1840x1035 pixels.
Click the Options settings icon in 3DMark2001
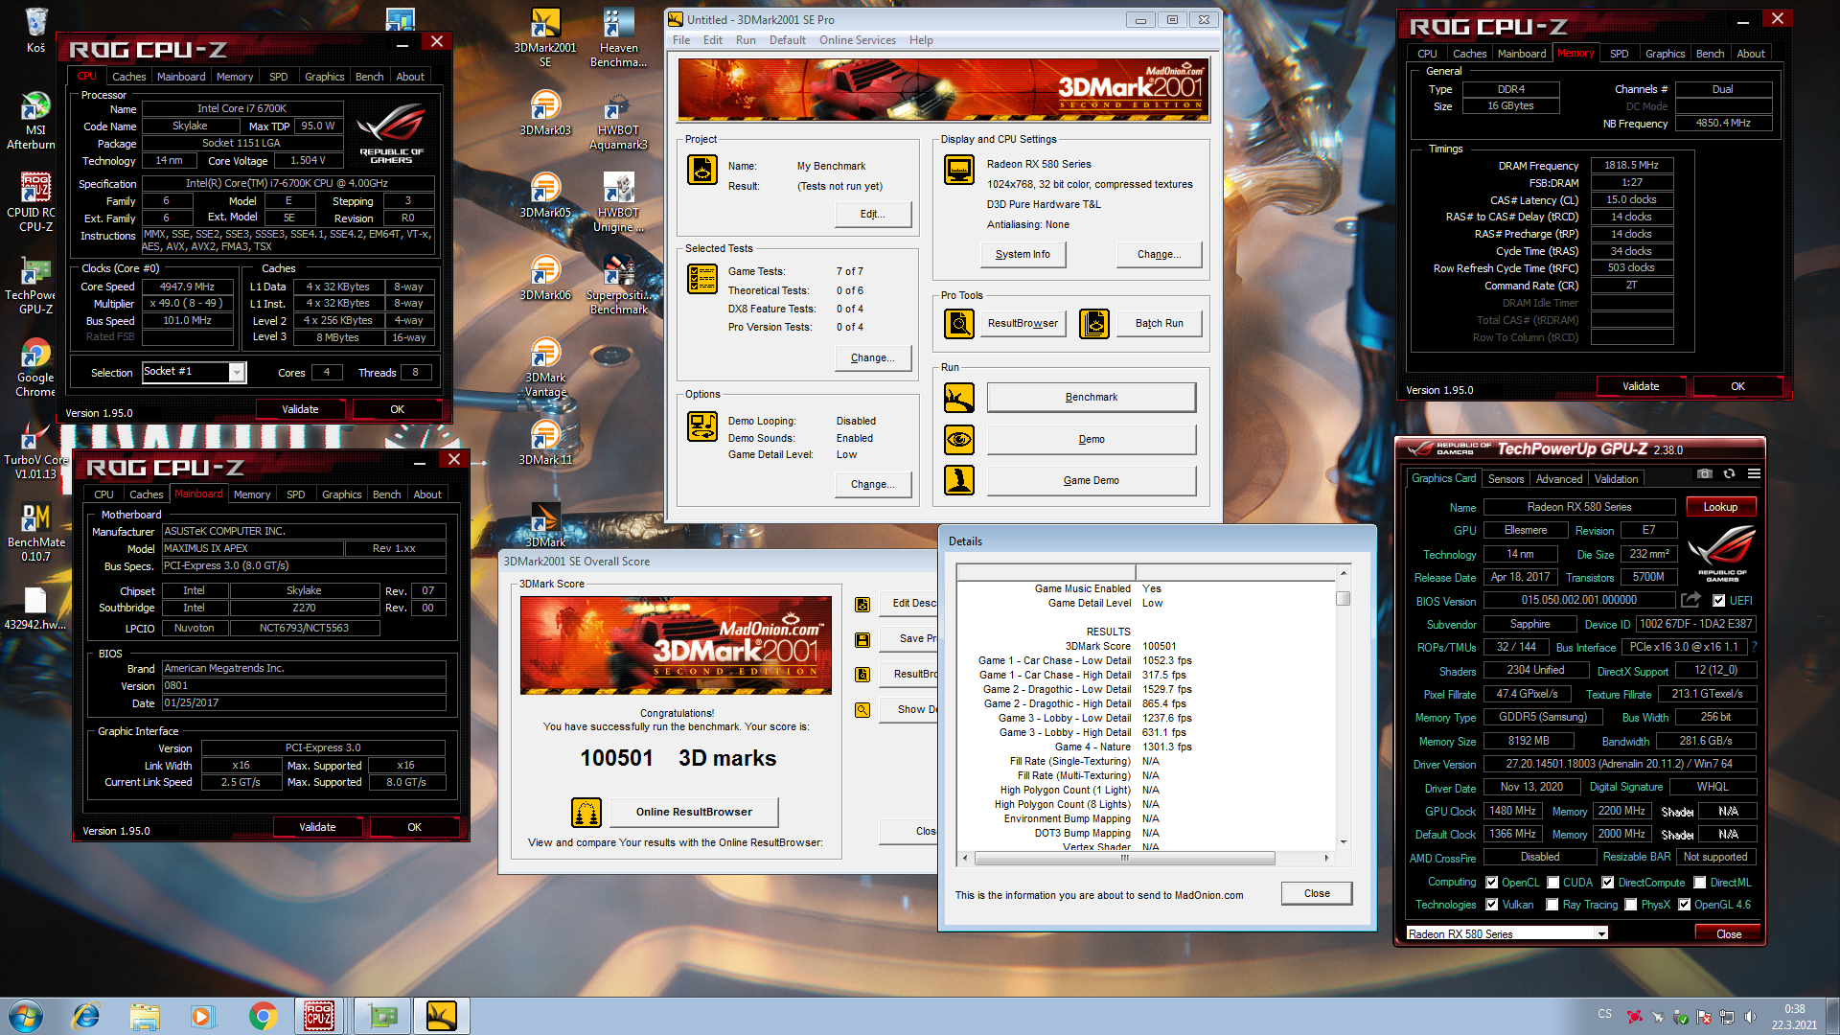click(x=702, y=426)
